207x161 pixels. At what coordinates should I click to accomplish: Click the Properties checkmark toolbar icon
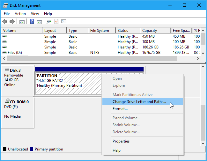[x=56, y=22]
